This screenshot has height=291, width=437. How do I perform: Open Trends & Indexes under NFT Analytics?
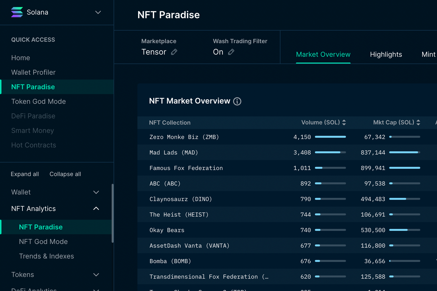tap(46, 256)
